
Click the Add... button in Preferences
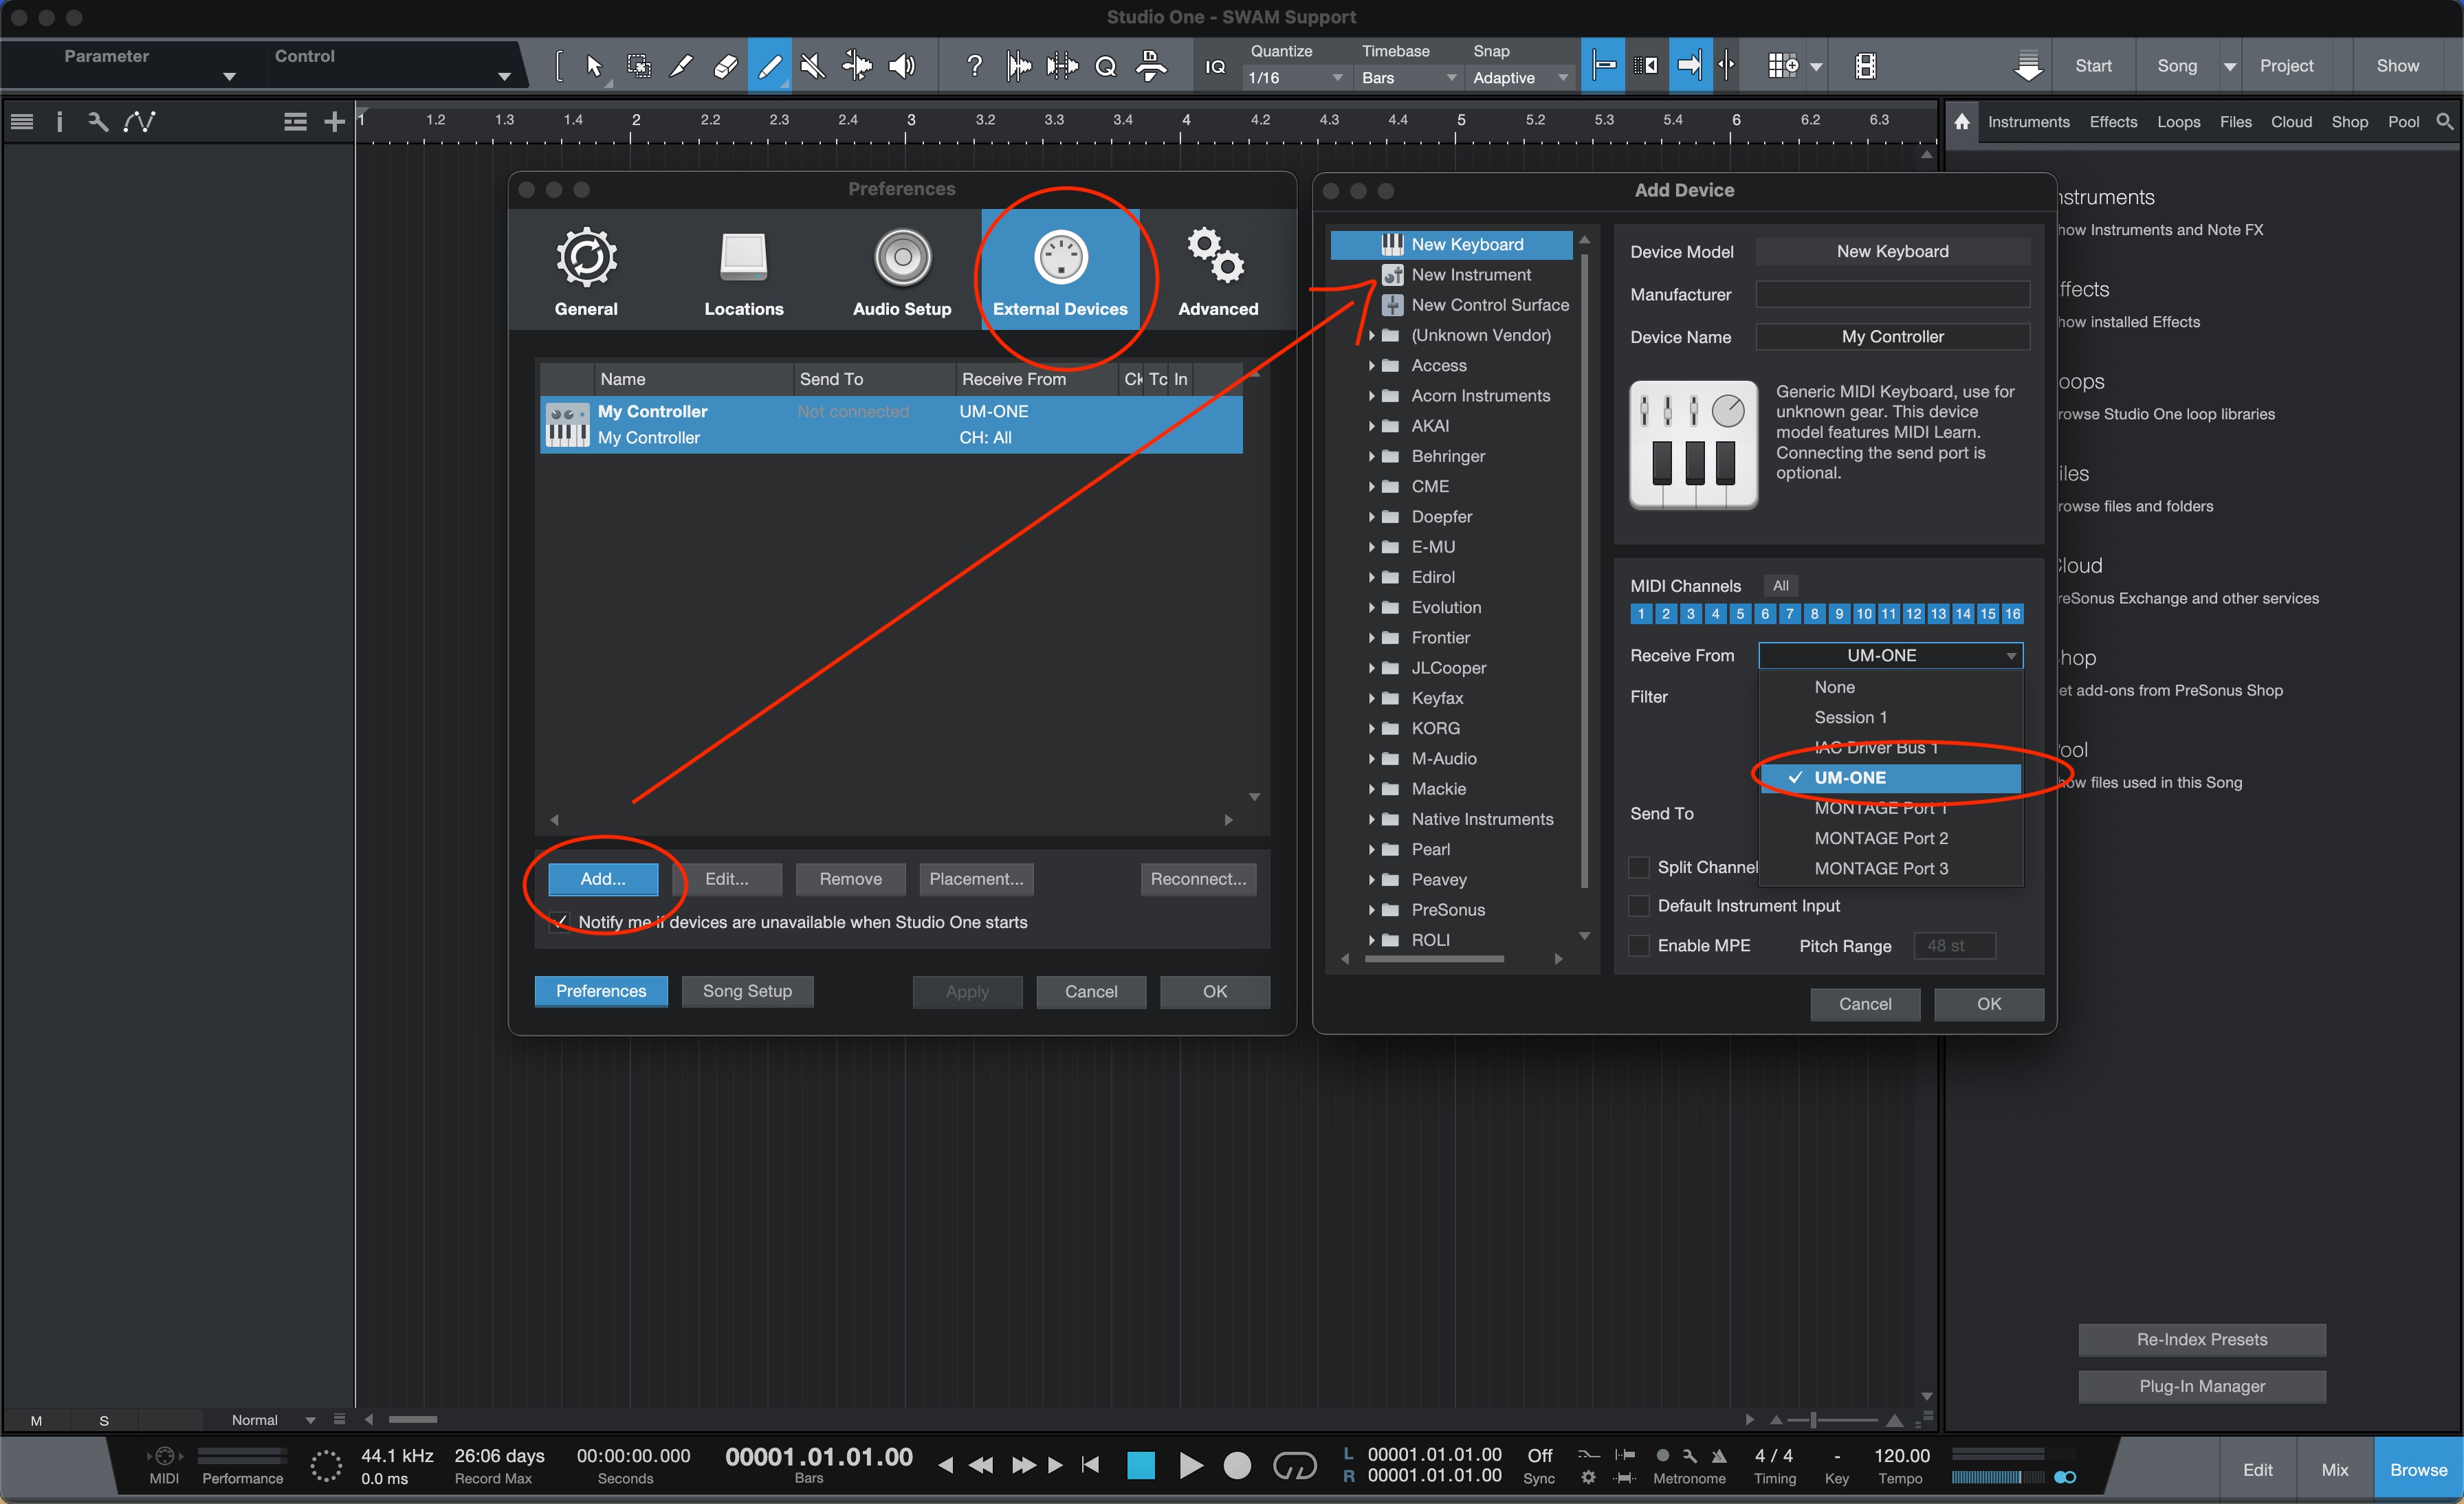tap(603, 879)
